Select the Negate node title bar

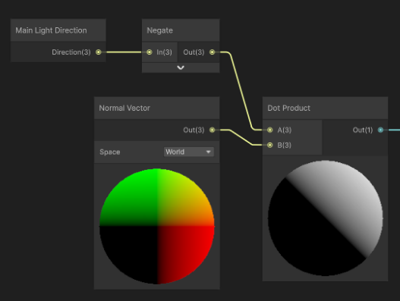(181, 30)
